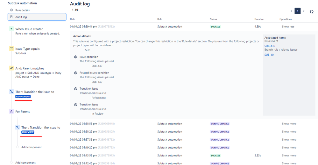Click date 01/04/22 05:37:36 pm
The height and width of the screenshot is (165, 318).
tap(83, 140)
